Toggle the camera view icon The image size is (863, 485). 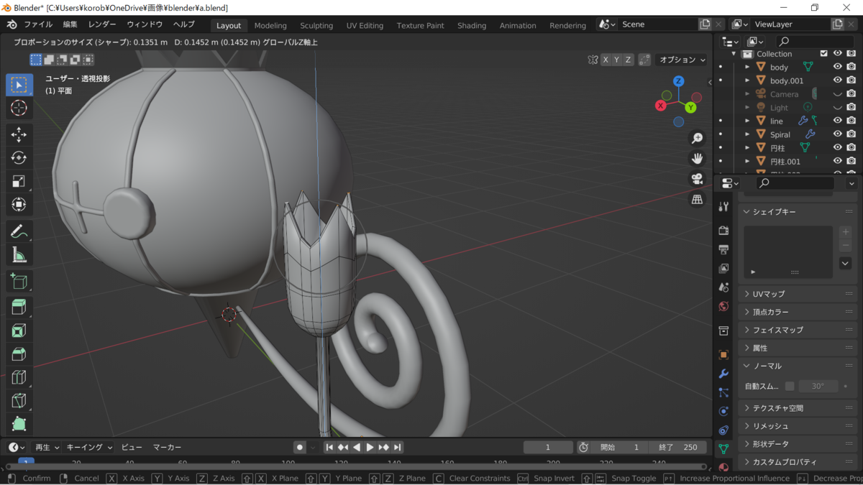697,179
